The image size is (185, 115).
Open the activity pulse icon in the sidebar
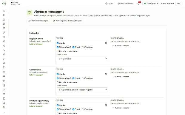pos(4,50)
